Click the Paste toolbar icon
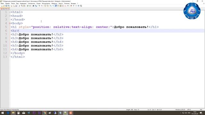The height and width of the screenshot is (115, 205). click(24, 6)
